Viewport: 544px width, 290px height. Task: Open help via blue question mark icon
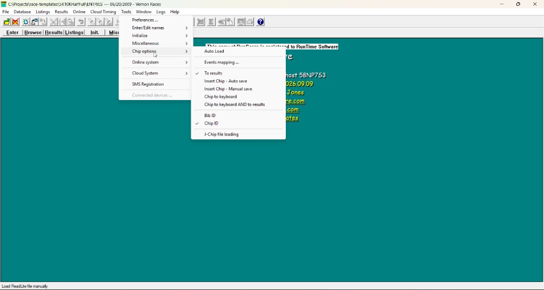tap(260, 22)
